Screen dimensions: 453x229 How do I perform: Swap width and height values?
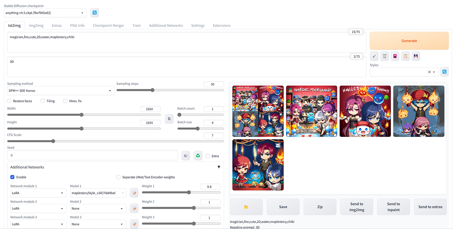pyautogui.click(x=169, y=119)
